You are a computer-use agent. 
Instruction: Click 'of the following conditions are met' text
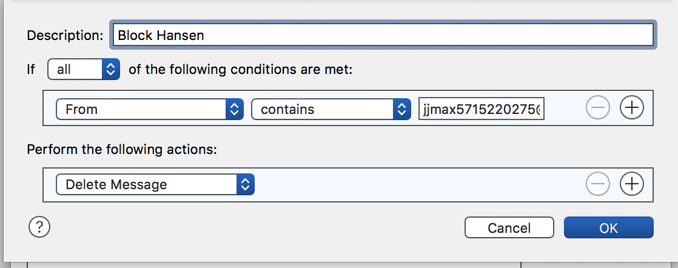click(x=240, y=70)
